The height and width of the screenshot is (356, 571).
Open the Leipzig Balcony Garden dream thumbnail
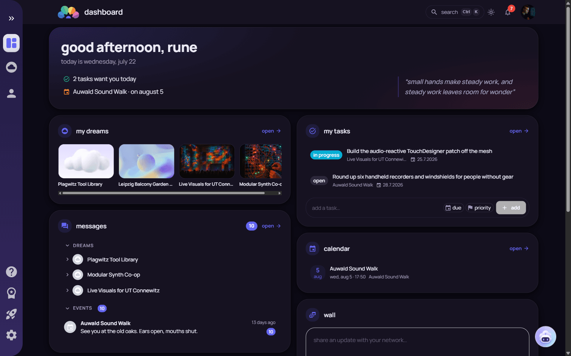point(147,161)
